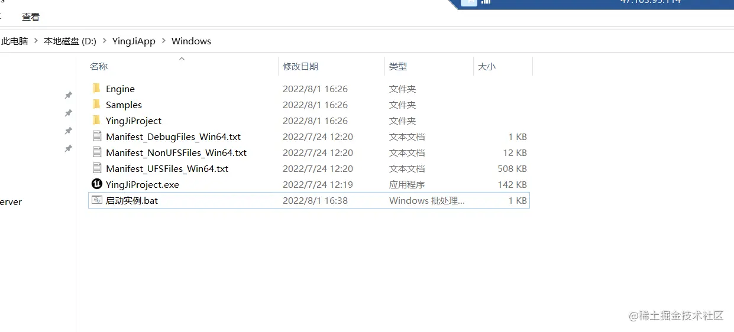Image resolution: width=734 pixels, height=332 pixels.
Task: Navigate to 本地磁盘 (D:) breadcrumb
Action: 70,41
